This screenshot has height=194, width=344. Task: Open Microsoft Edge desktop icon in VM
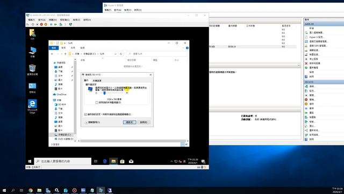(32, 107)
